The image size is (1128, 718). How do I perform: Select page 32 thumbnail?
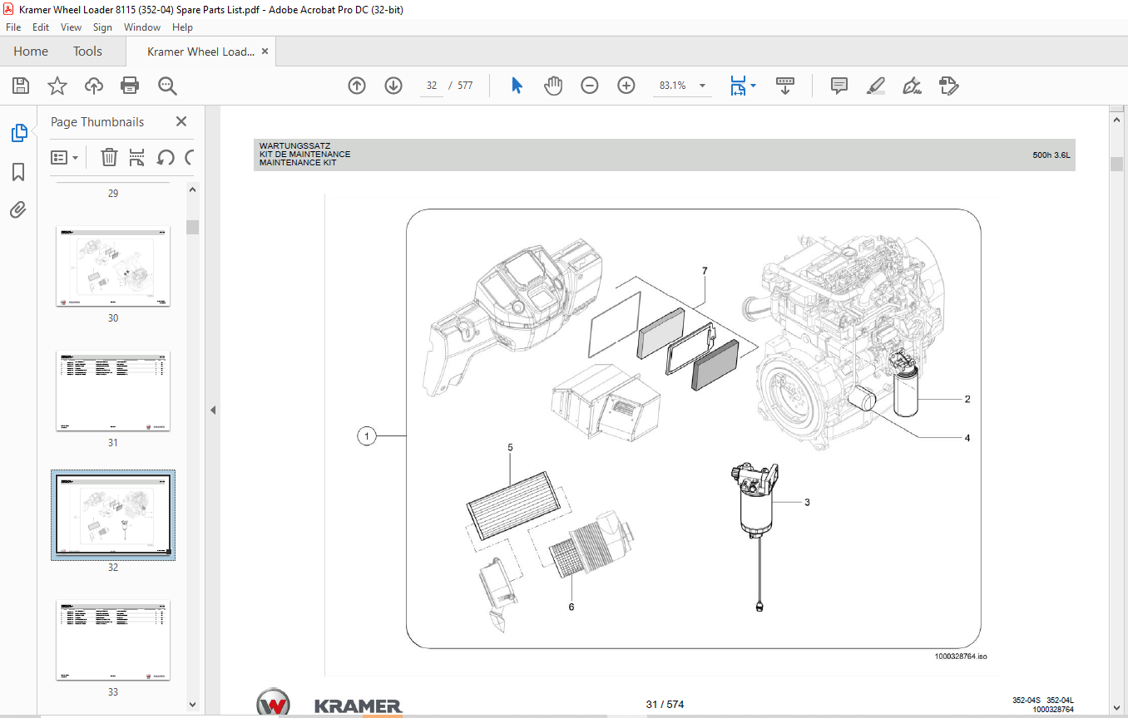113,515
